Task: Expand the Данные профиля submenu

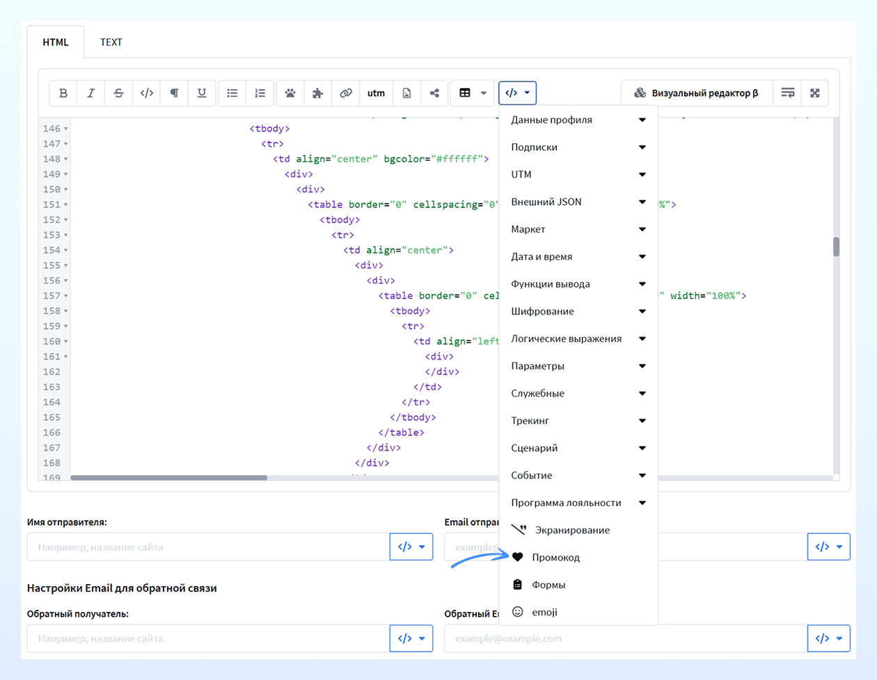Action: [578, 120]
